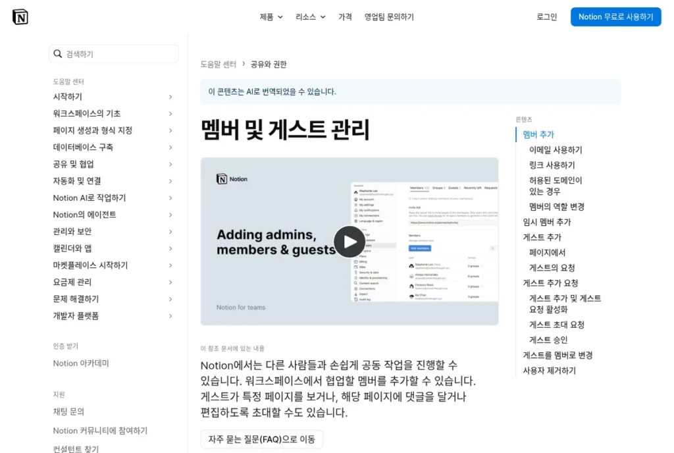The height and width of the screenshot is (453, 674).
Task: Jump to 임시 멤버 추가 section
Action: tap(547, 222)
